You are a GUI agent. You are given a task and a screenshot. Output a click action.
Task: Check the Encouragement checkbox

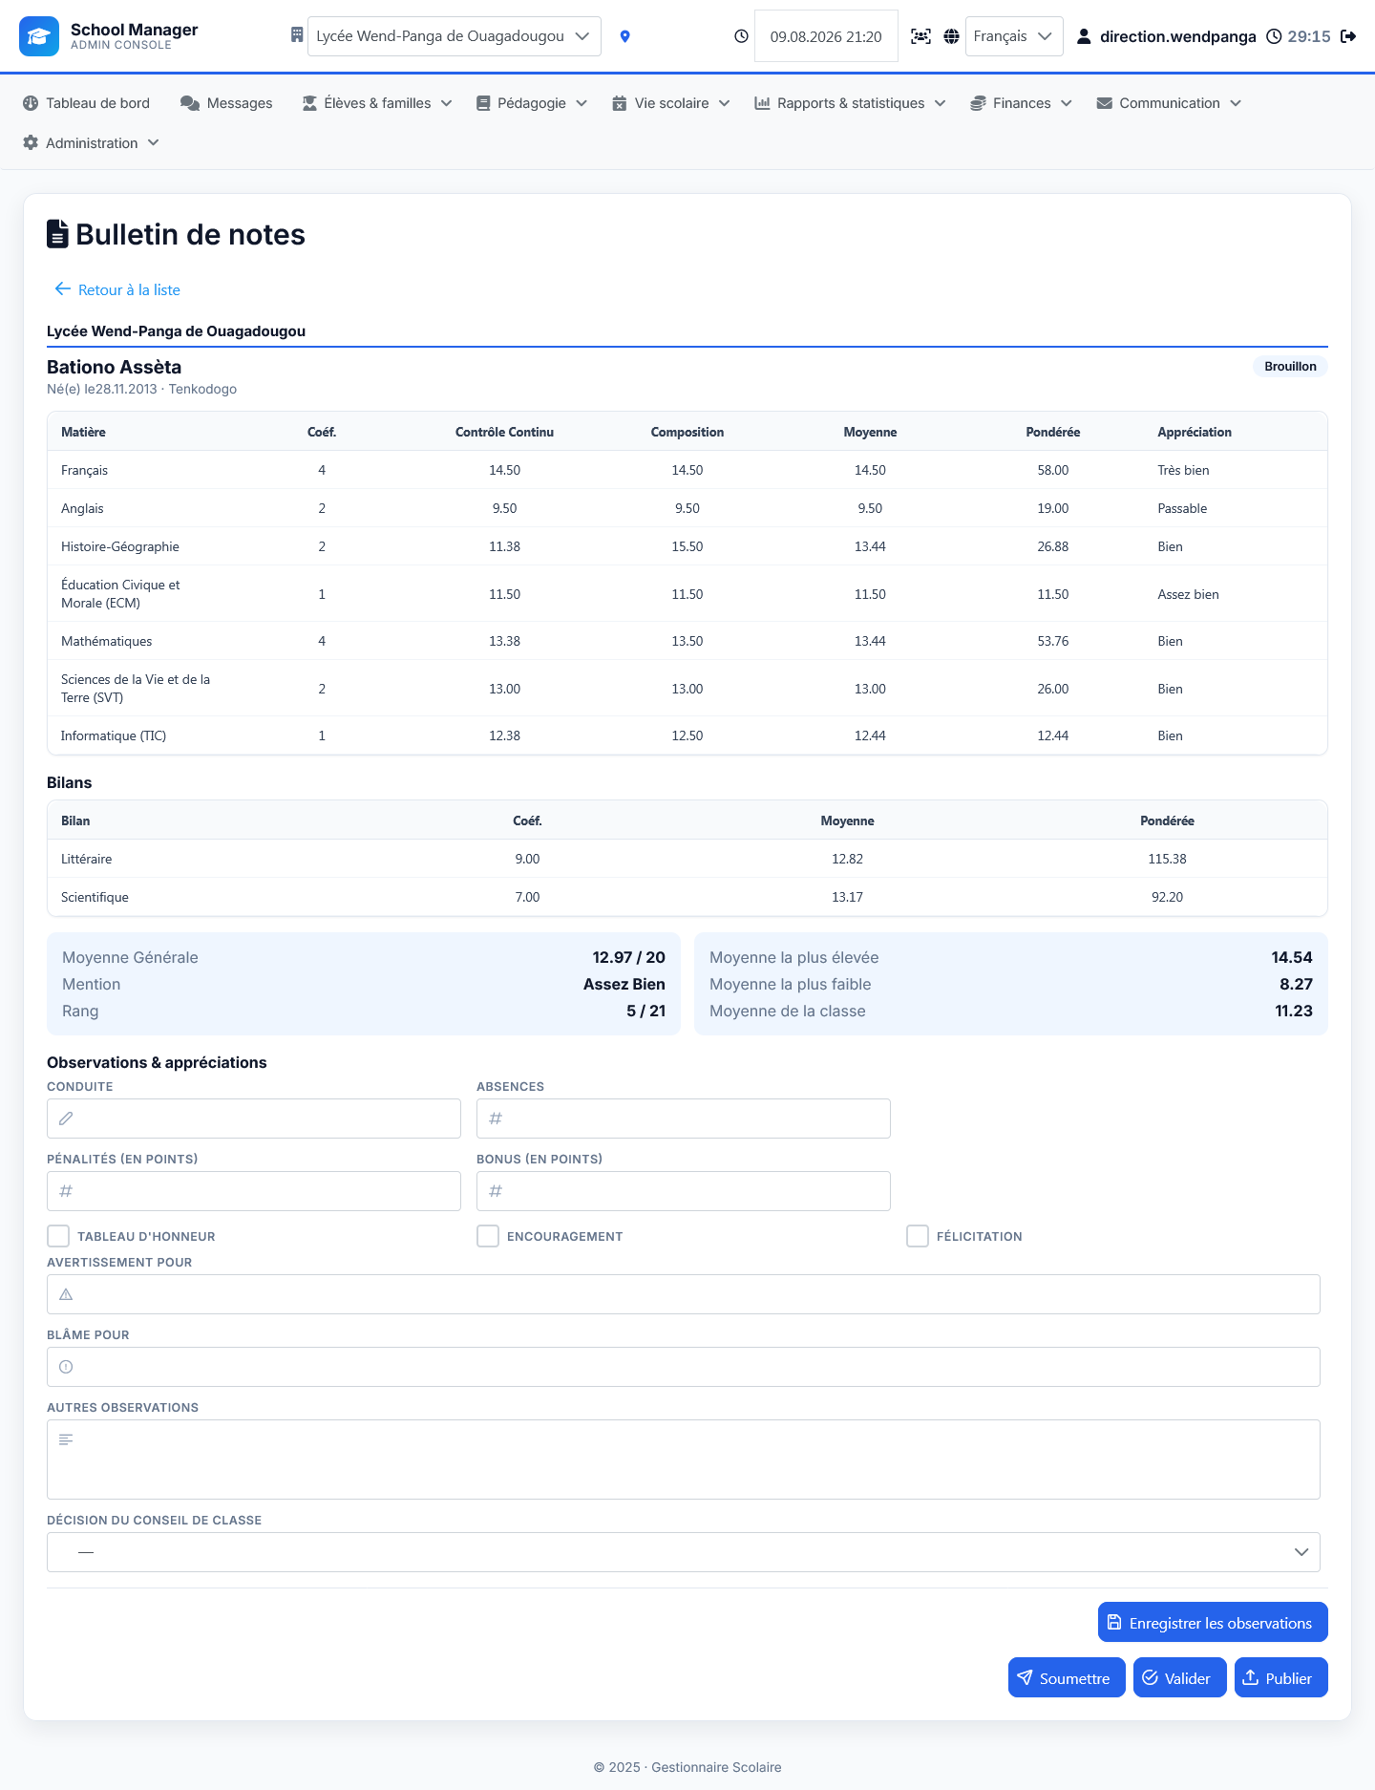(488, 1236)
